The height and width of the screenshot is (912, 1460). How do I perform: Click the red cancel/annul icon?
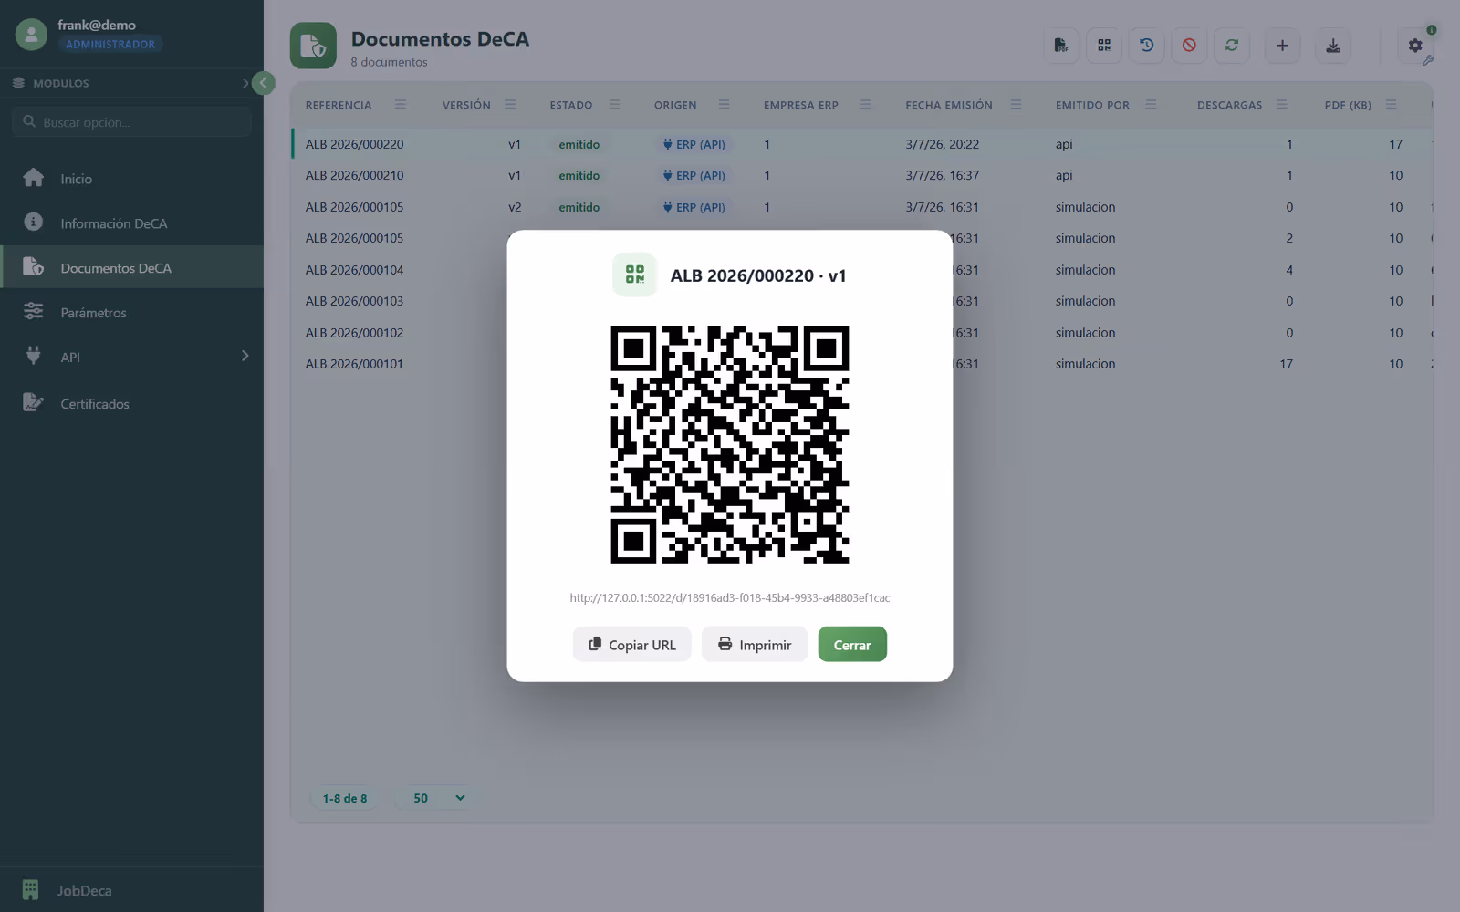[1189, 46]
